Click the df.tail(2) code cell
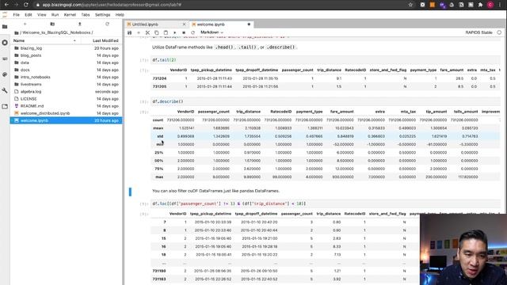 (326, 60)
